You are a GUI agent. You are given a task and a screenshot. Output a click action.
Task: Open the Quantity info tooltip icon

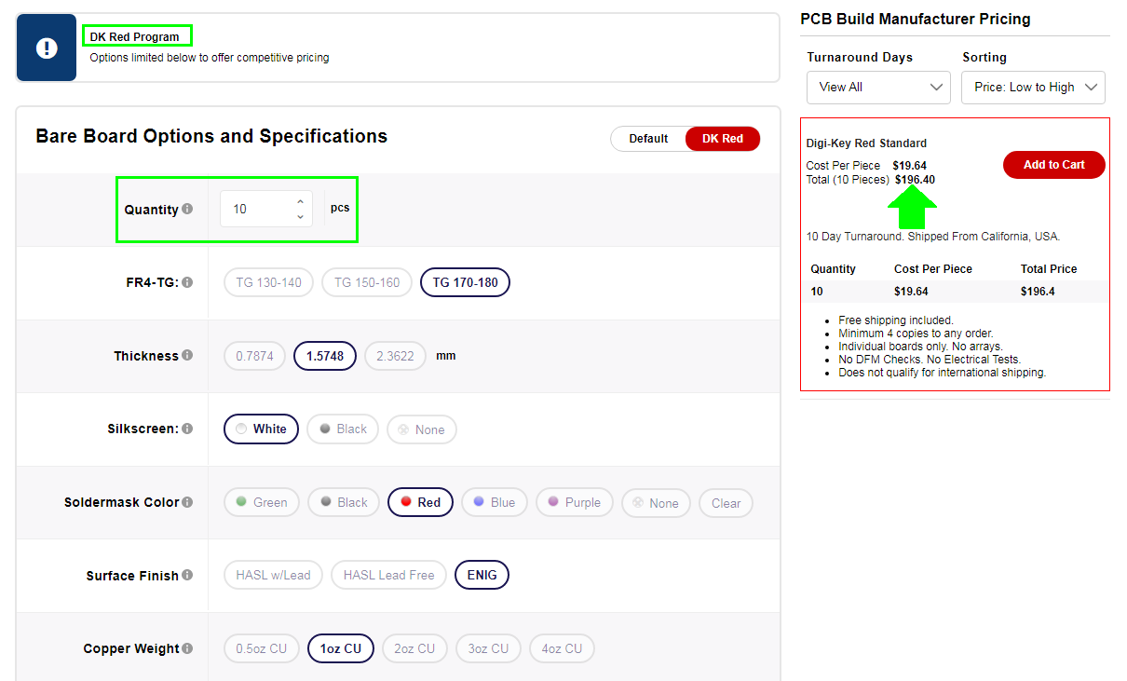coord(187,210)
